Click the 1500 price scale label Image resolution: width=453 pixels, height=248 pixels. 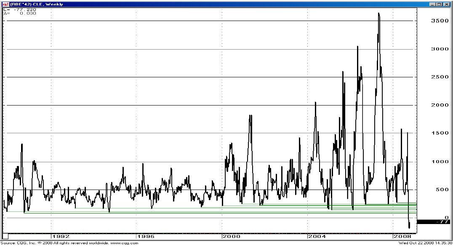coord(440,133)
